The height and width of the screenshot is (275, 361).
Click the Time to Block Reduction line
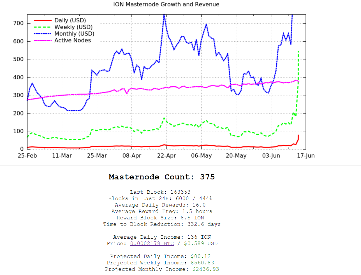click(x=162, y=224)
